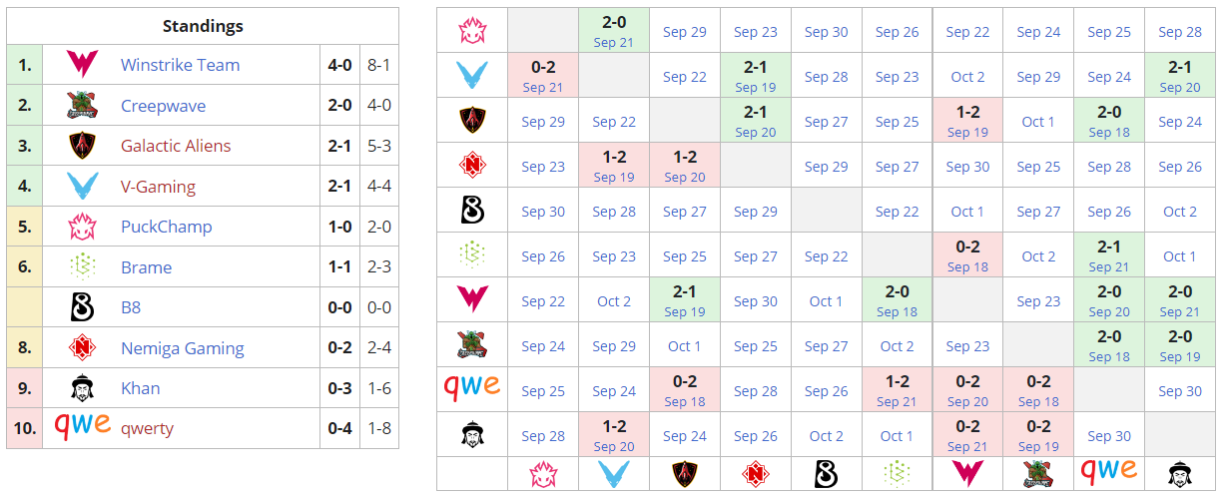The width and height of the screenshot is (1227, 500).
Task: Click the V-Gaming logo in crosstable left column
Action: (x=471, y=76)
